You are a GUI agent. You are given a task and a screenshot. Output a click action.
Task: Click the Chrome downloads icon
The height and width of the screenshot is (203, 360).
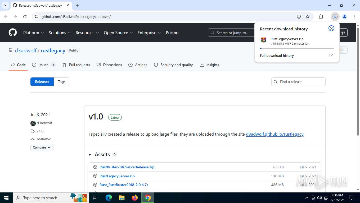(335, 17)
